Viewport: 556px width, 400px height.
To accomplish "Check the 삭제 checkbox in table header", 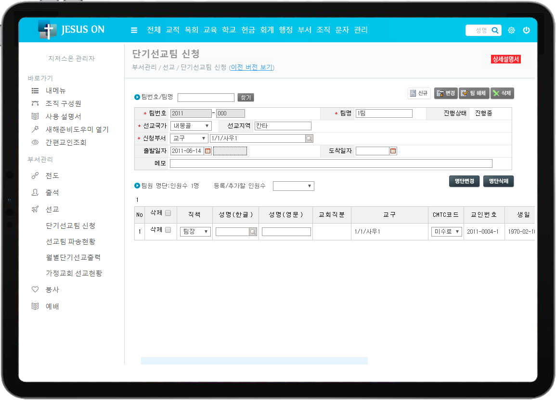I will [x=168, y=213].
